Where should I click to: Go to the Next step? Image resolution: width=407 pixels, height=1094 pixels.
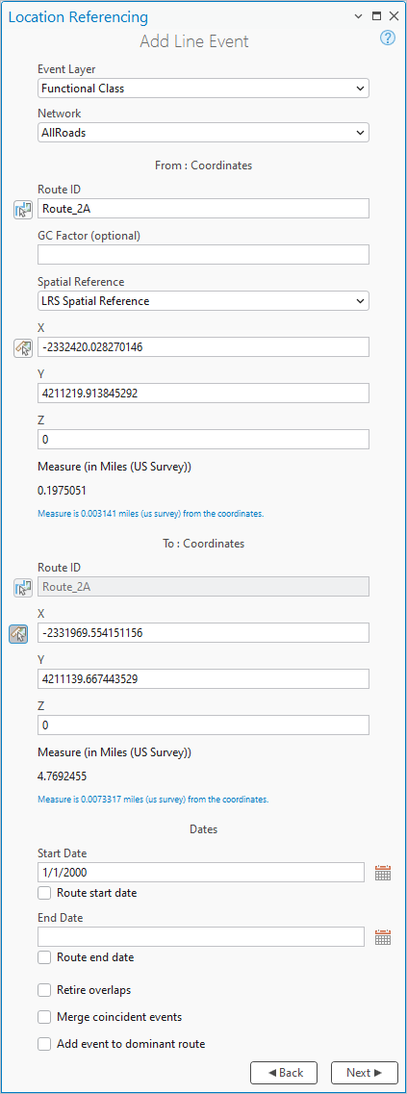point(364,1073)
